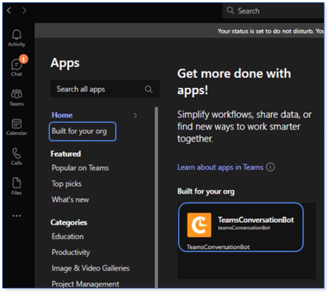Open the TeamsConversationBot app card
Screen dimensions: 331x295
click(241, 227)
